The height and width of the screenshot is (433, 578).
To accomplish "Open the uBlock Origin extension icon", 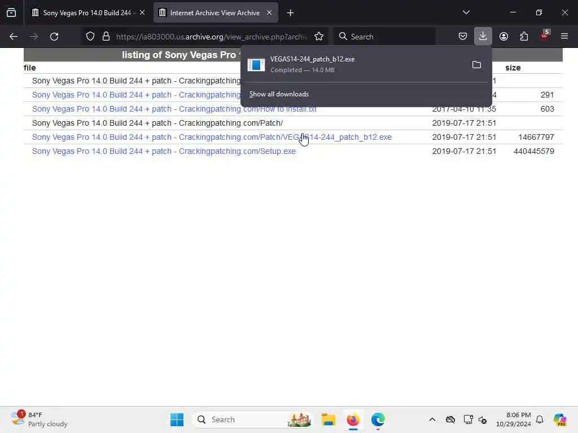I will point(545,36).
